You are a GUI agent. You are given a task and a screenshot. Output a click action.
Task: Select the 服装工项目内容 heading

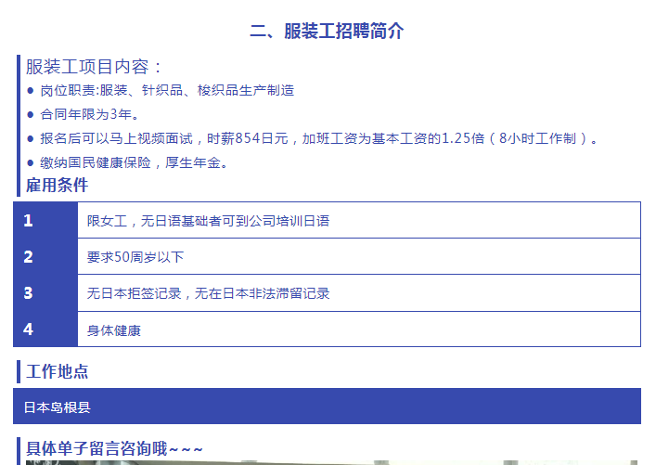pyautogui.click(x=95, y=67)
